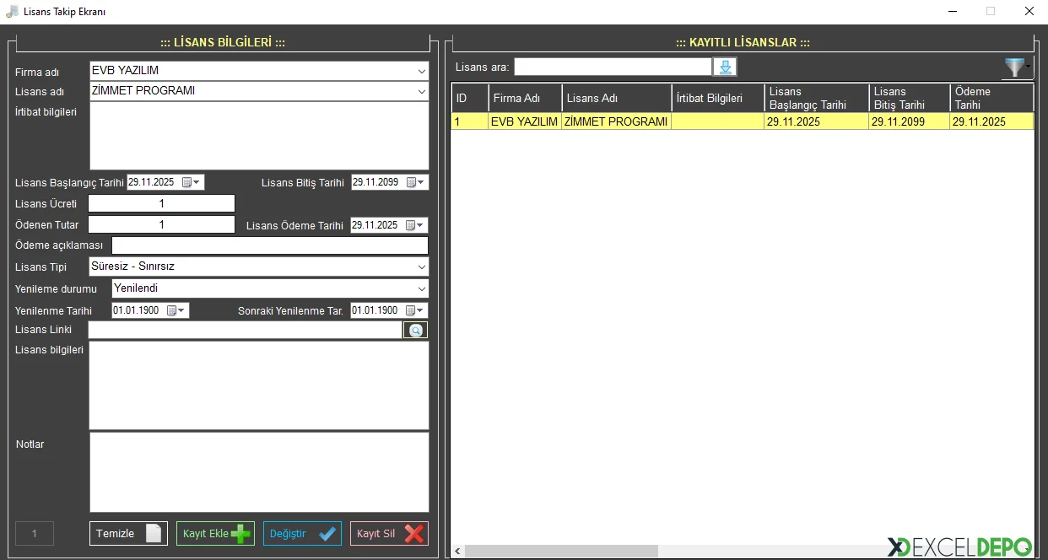
Task: Open calendar for Lisans Başlangıç Tarihi
Action: pos(195,182)
